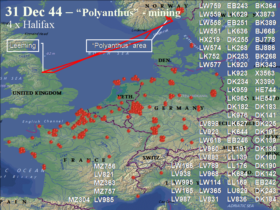
Task: Select serial LV985
Action: pos(104,200)
